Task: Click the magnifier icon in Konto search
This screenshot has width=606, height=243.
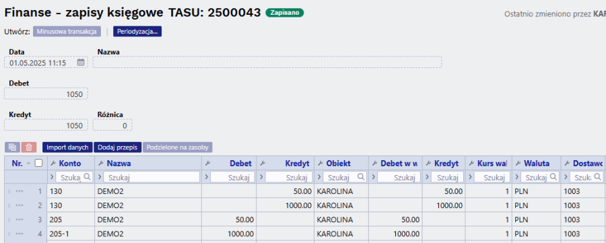Action: [87, 177]
